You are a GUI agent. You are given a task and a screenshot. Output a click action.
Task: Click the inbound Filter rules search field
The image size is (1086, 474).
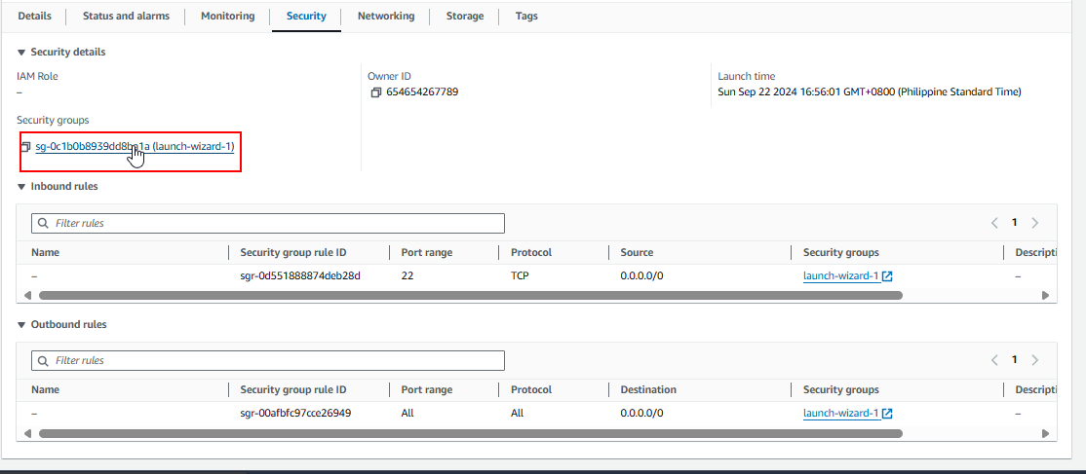(268, 223)
